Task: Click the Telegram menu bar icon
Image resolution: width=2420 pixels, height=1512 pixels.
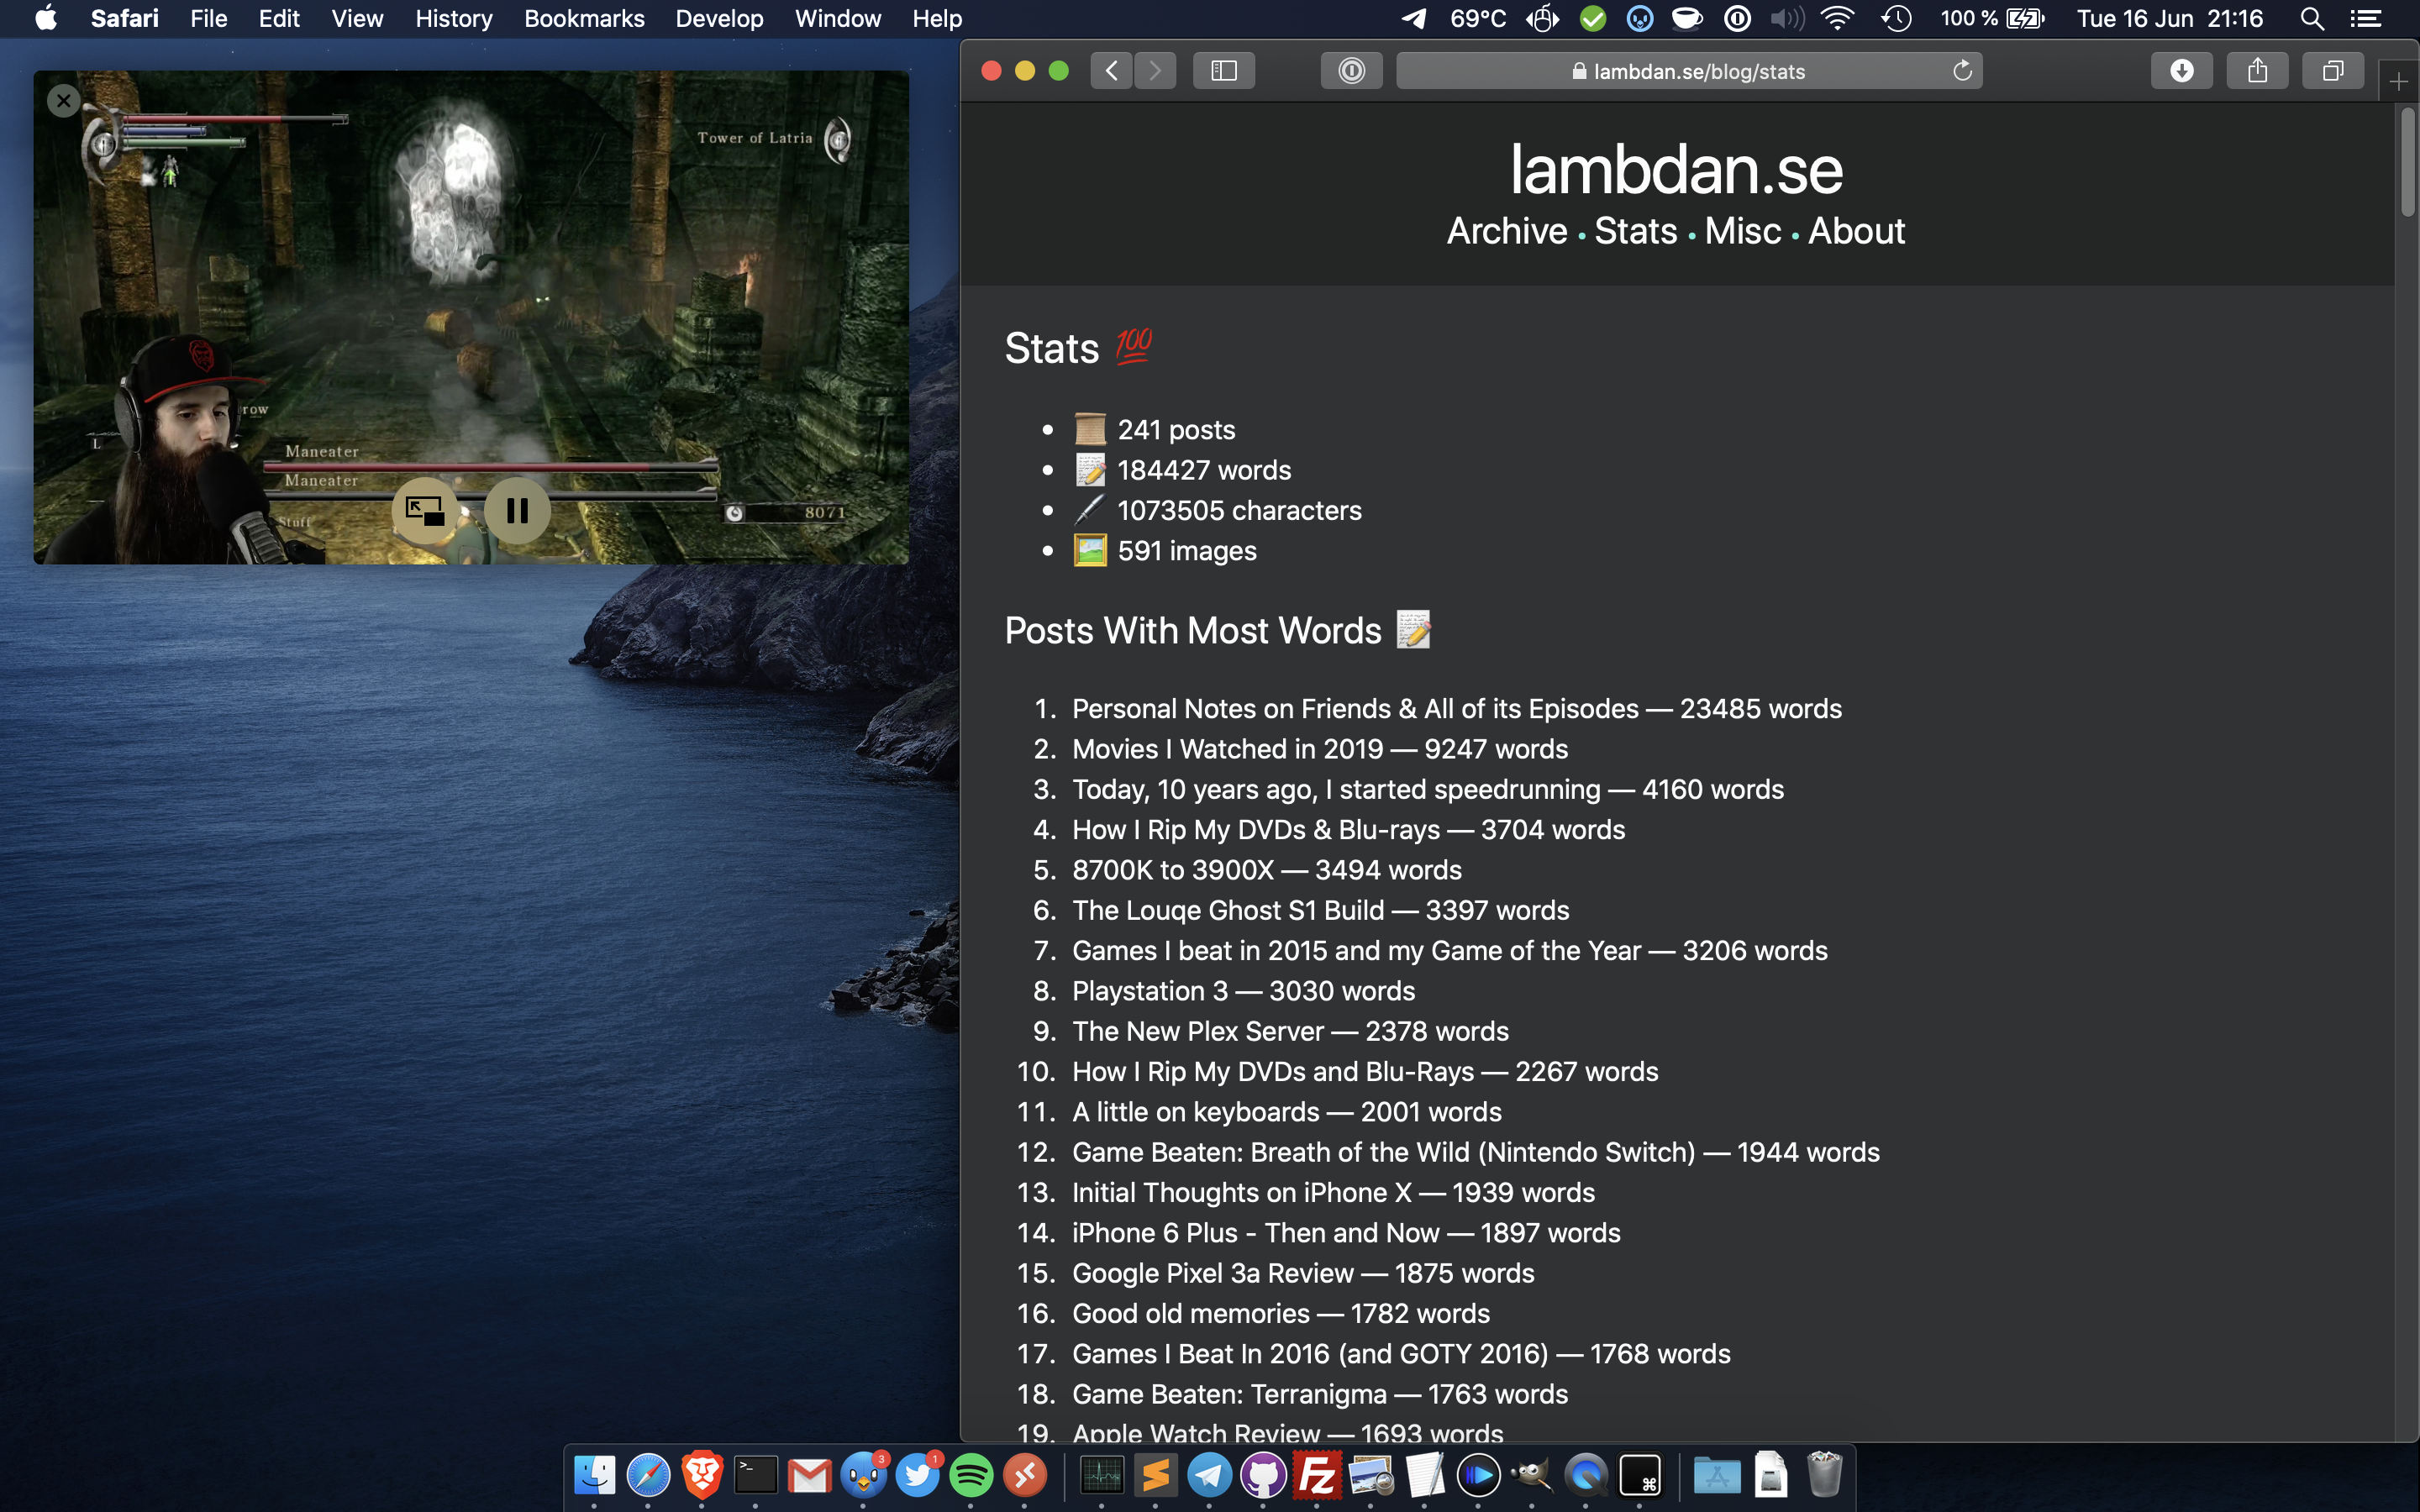Action: pos(1413,18)
